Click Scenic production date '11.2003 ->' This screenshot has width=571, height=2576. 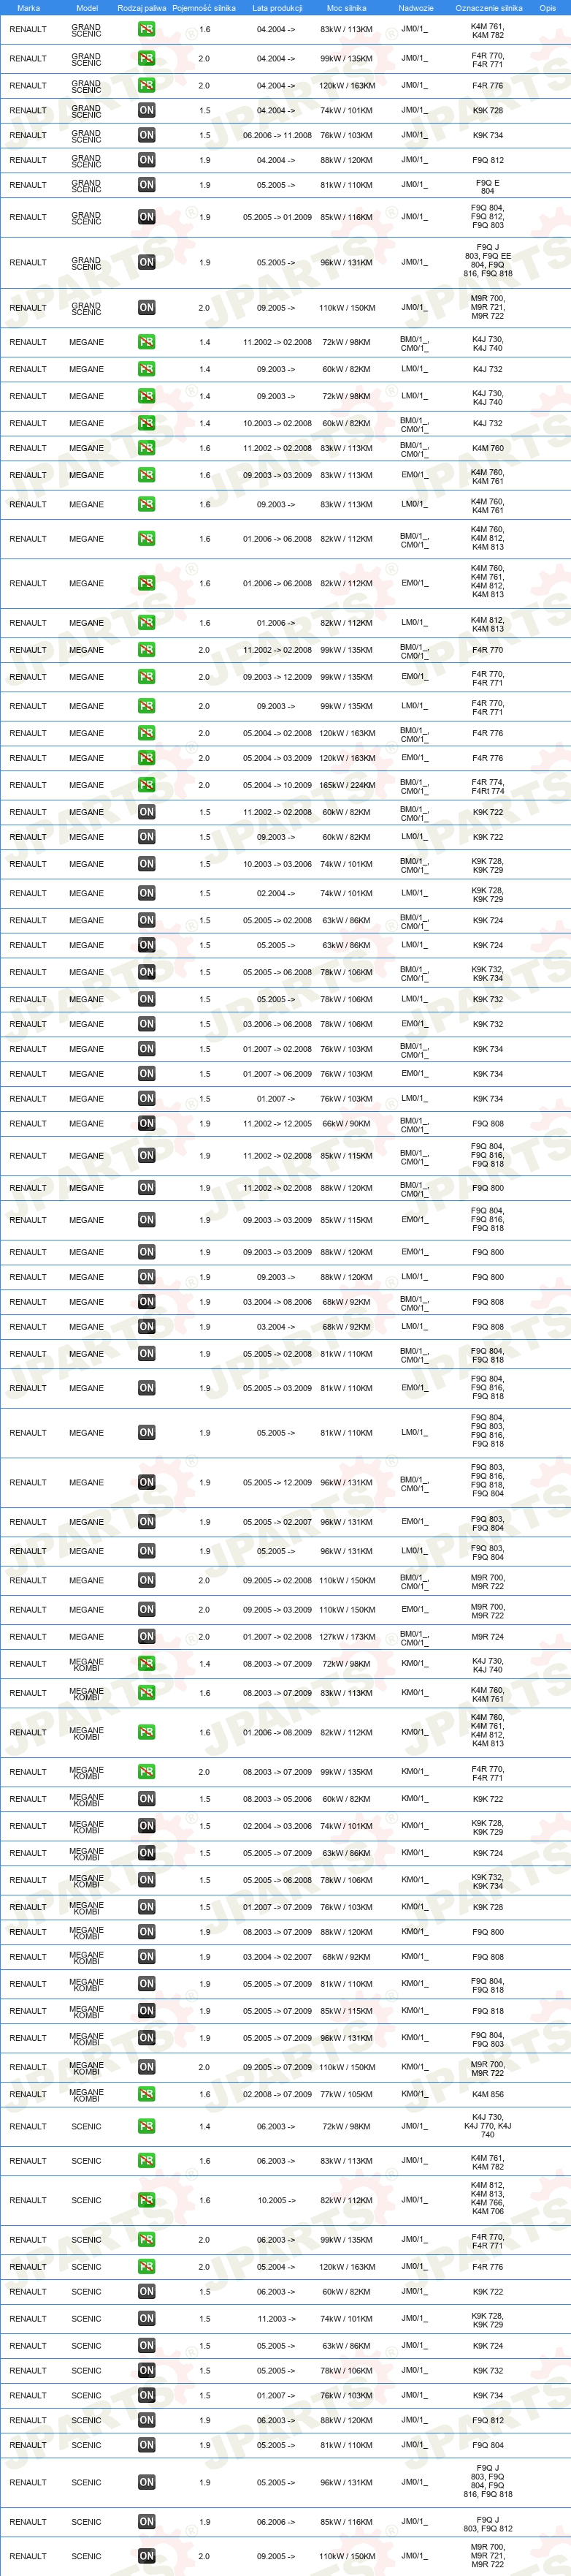pos(275,2319)
